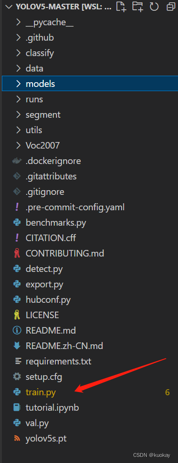Click the Docker whale icon beside .dockerignore
The image size is (178, 463).
(17, 161)
